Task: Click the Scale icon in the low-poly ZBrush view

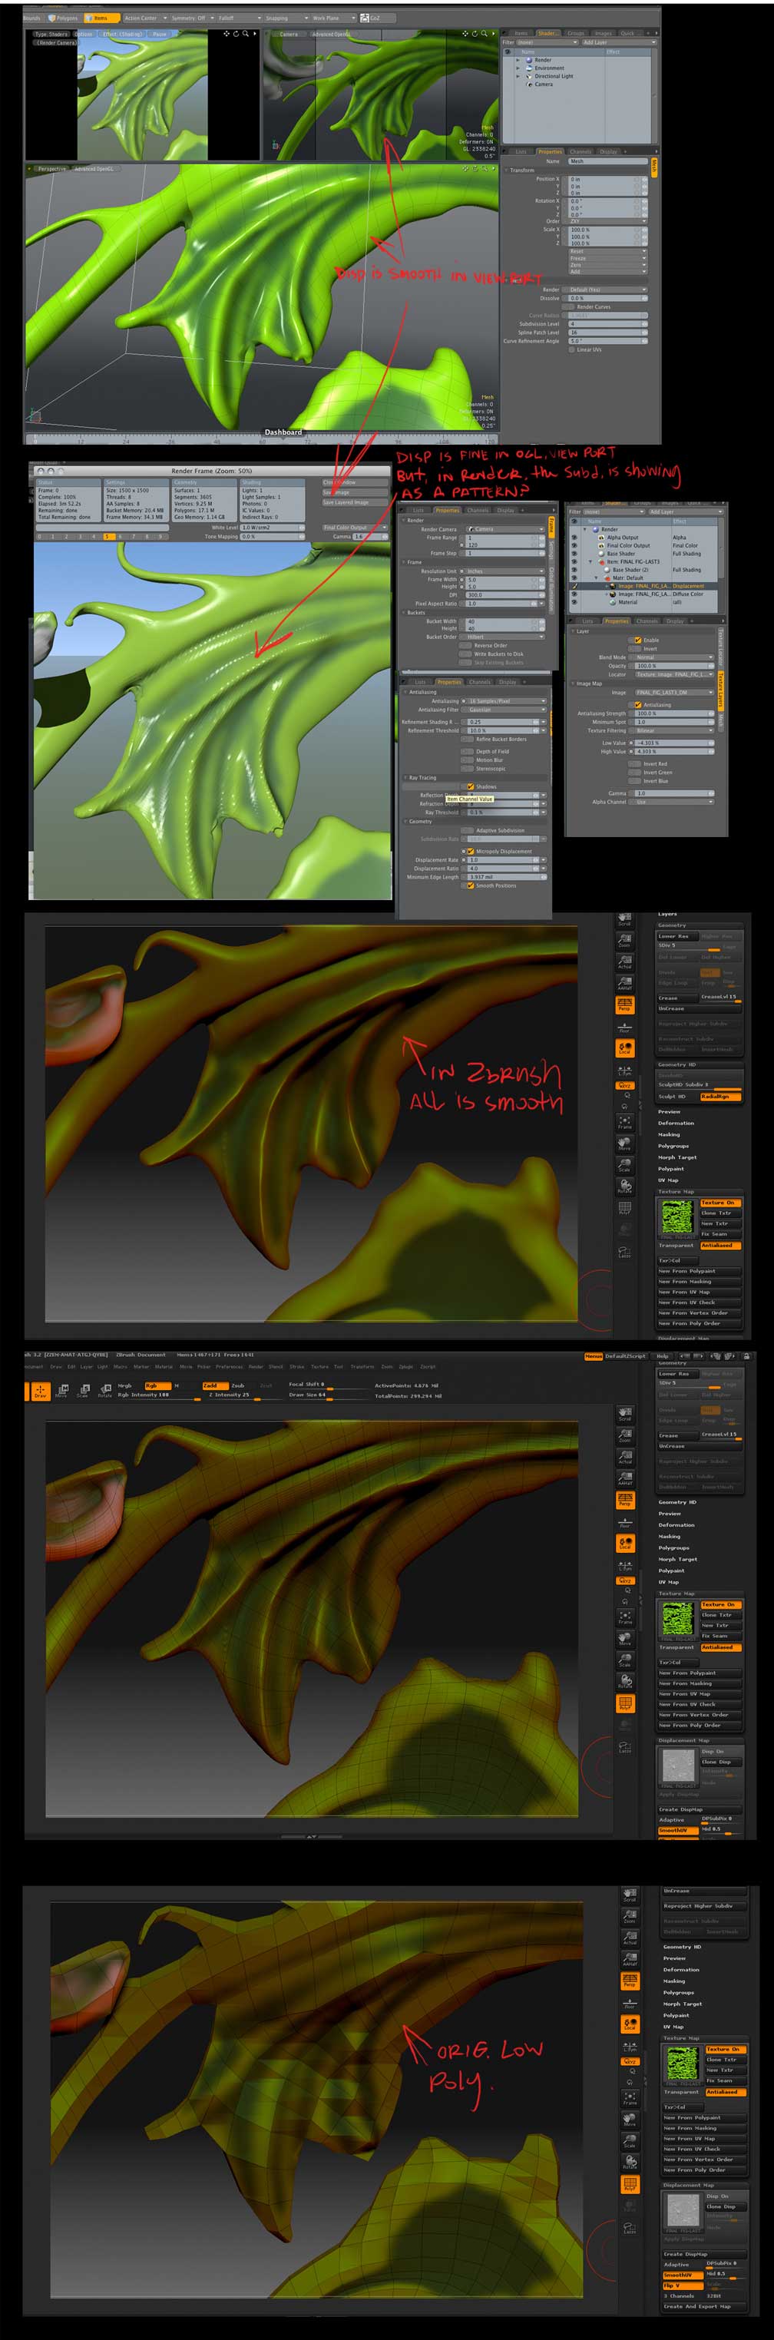Action: click(x=629, y=2140)
